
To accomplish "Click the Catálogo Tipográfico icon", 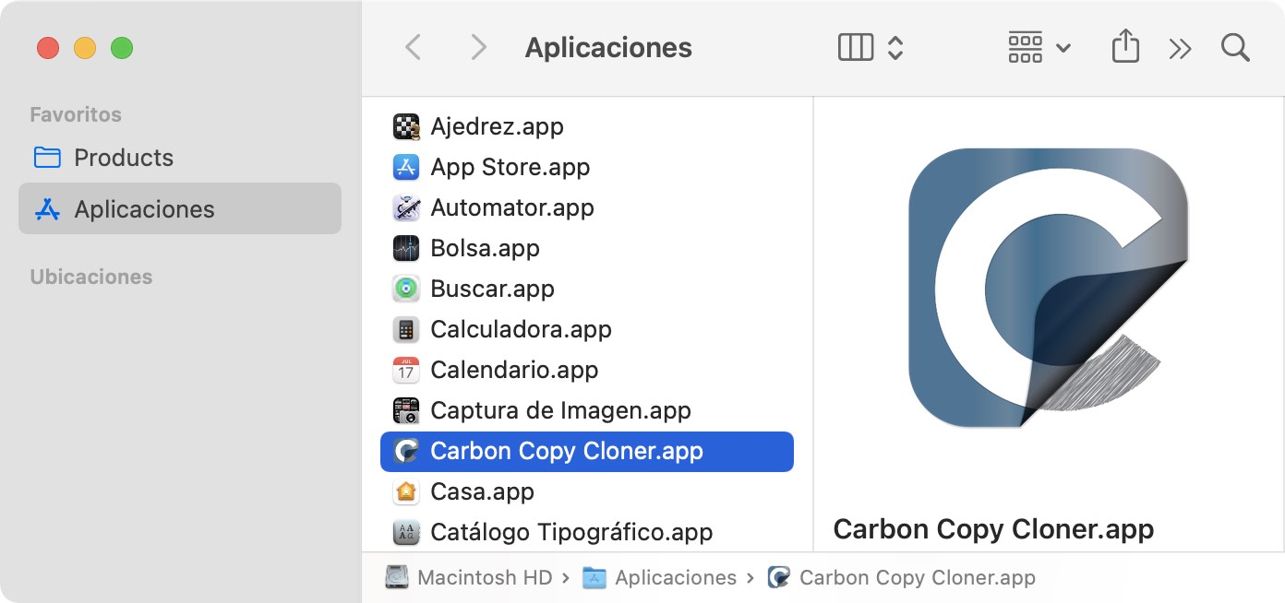I will (x=406, y=532).
